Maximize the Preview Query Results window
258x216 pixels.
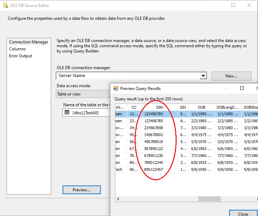point(242,88)
